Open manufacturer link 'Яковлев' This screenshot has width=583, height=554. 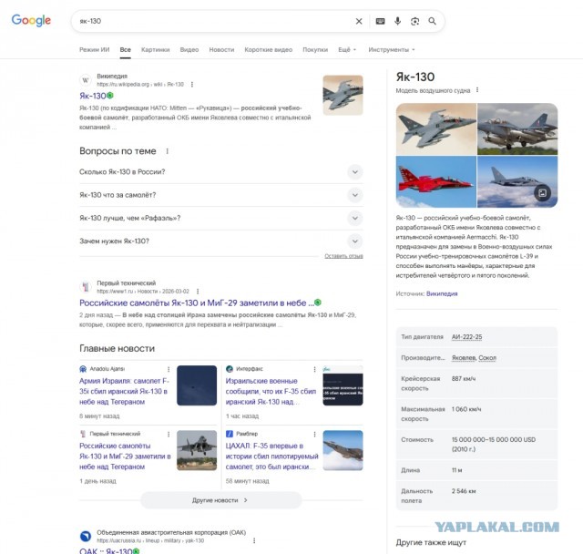464,358
